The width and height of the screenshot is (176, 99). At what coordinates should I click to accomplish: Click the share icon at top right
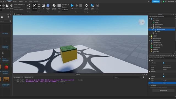point(166,2)
